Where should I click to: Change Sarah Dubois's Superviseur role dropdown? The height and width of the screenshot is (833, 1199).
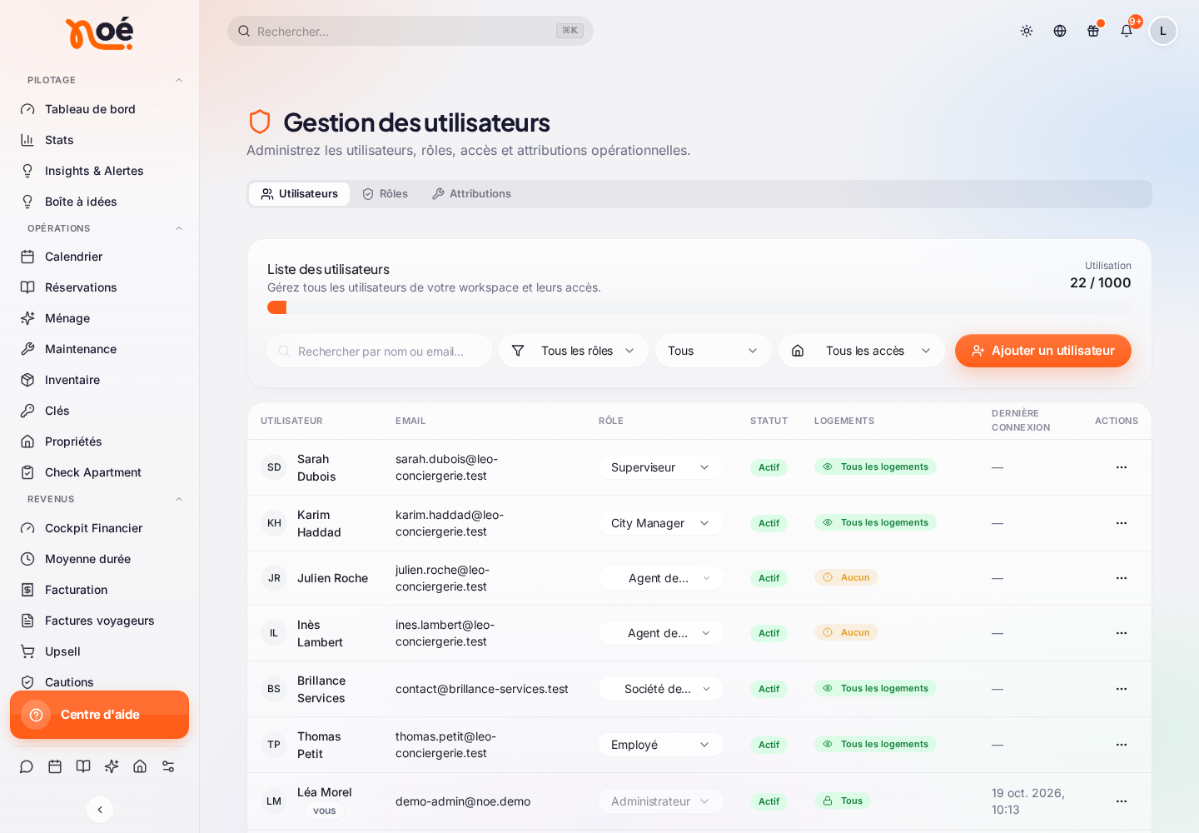(661, 467)
